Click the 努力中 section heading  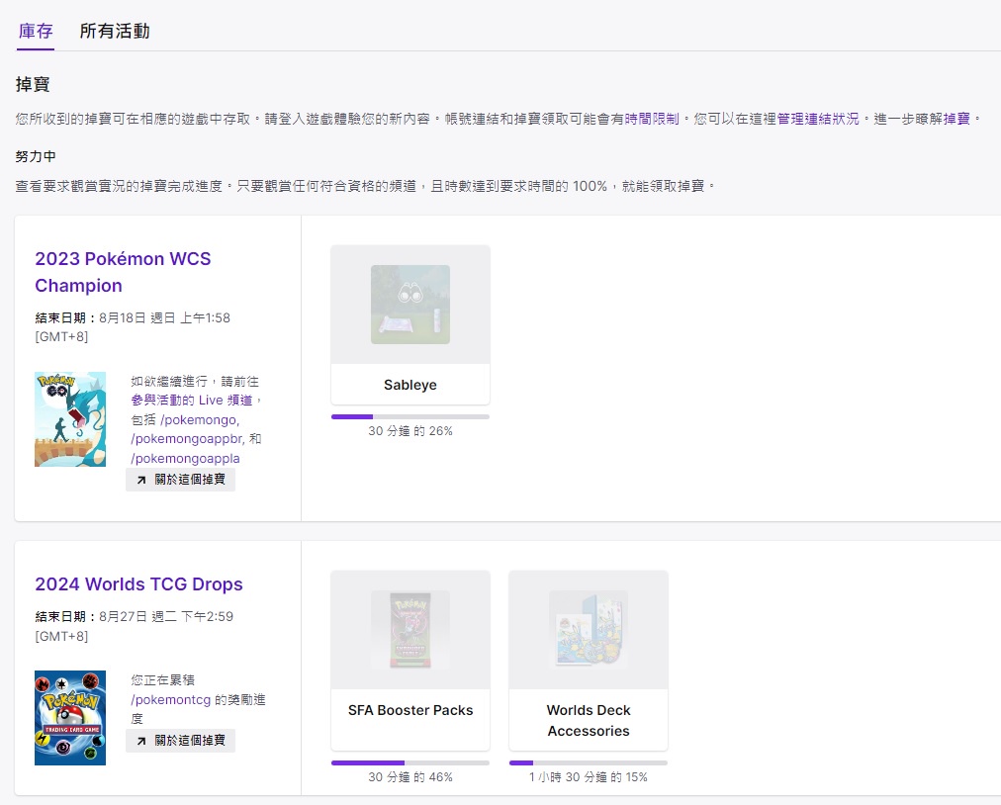click(x=36, y=156)
